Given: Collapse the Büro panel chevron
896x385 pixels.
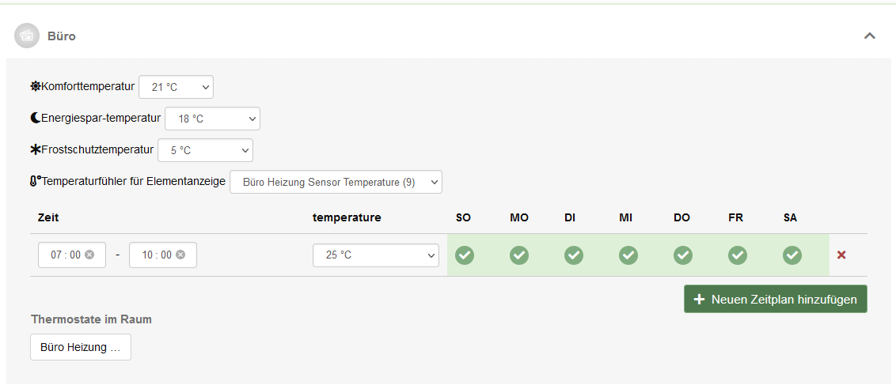Looking at the screenshot, I should click(x=870, y=36).
